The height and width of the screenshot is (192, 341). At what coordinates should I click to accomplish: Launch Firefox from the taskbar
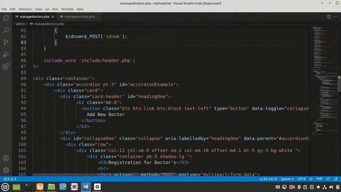(40, 187)
